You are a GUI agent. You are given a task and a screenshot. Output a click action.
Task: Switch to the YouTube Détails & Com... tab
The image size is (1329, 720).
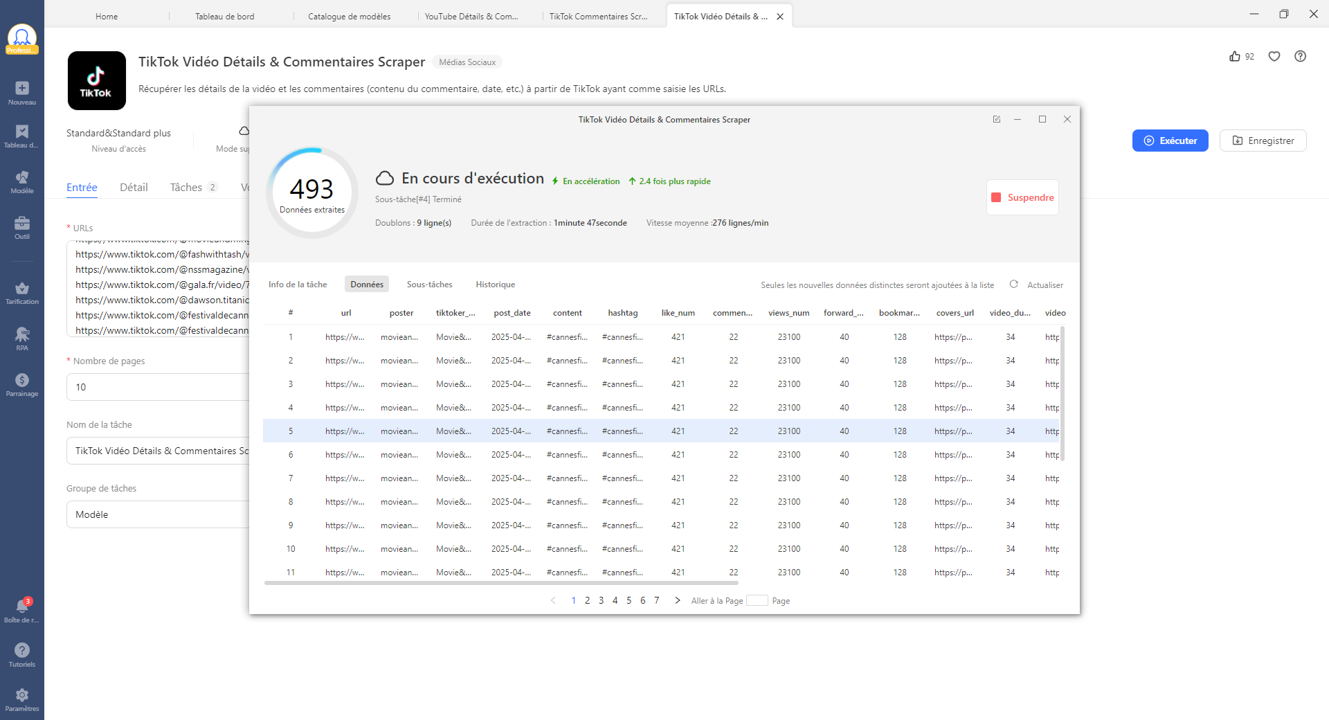point(472,17)
